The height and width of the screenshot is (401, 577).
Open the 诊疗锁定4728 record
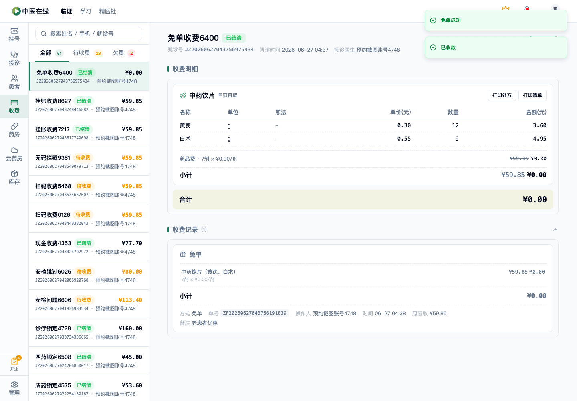pyautogui.click(x=89, y=332)
